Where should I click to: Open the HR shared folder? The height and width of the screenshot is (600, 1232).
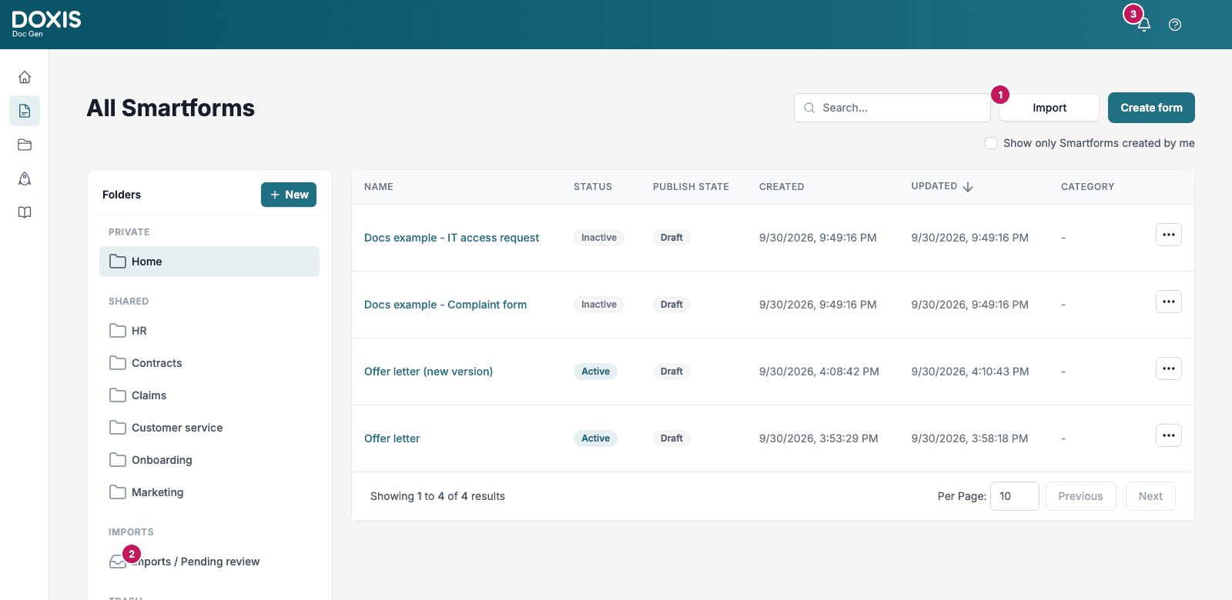(x=209, y=331)
